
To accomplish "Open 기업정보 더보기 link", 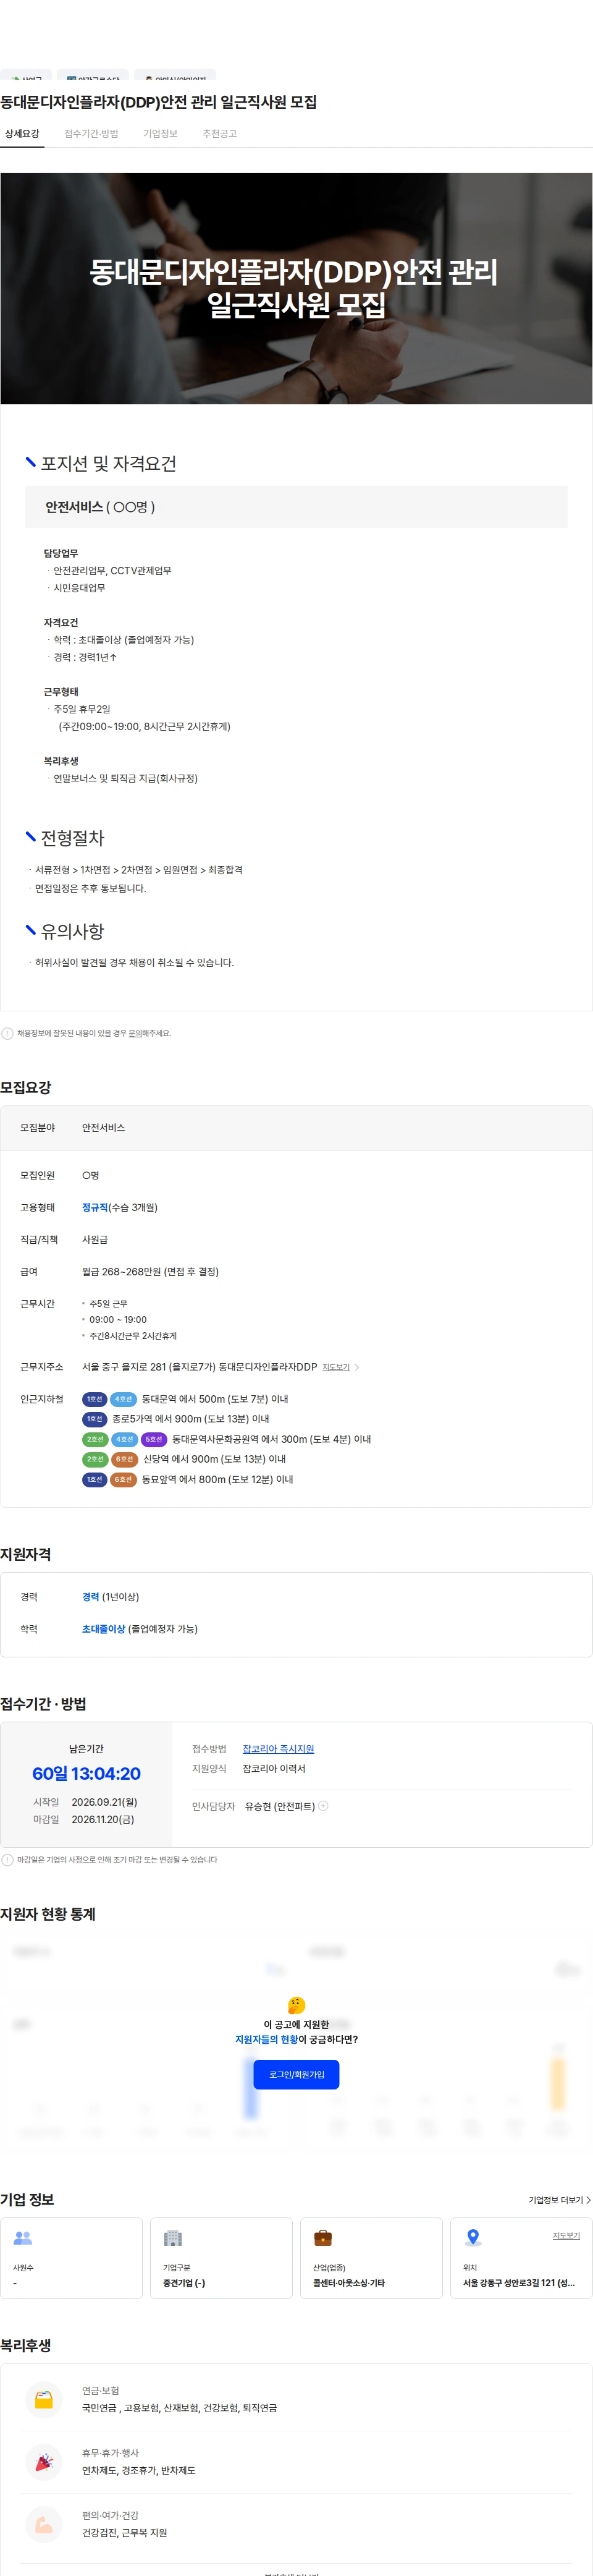I will [559, 2200].
